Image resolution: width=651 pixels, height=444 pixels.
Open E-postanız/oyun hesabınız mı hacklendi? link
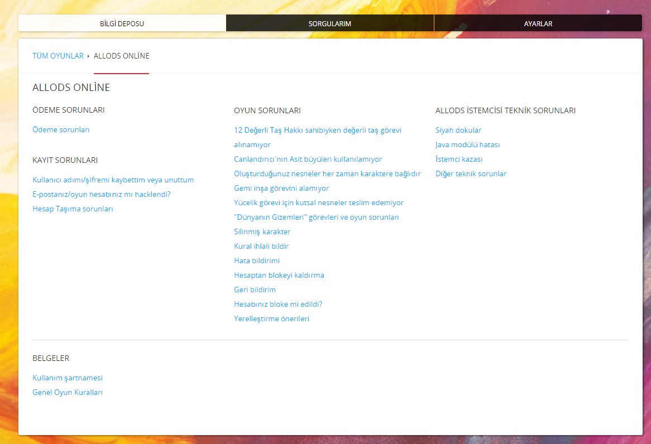click(x=101, y=195)
